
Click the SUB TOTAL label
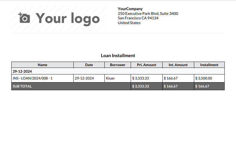(x=22, y=86)
